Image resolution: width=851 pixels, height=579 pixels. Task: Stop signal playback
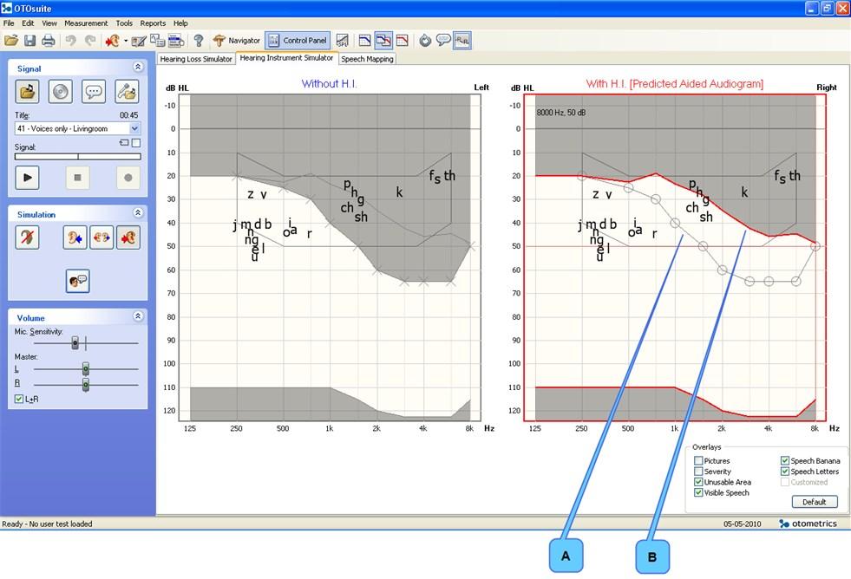coord(77,178)
